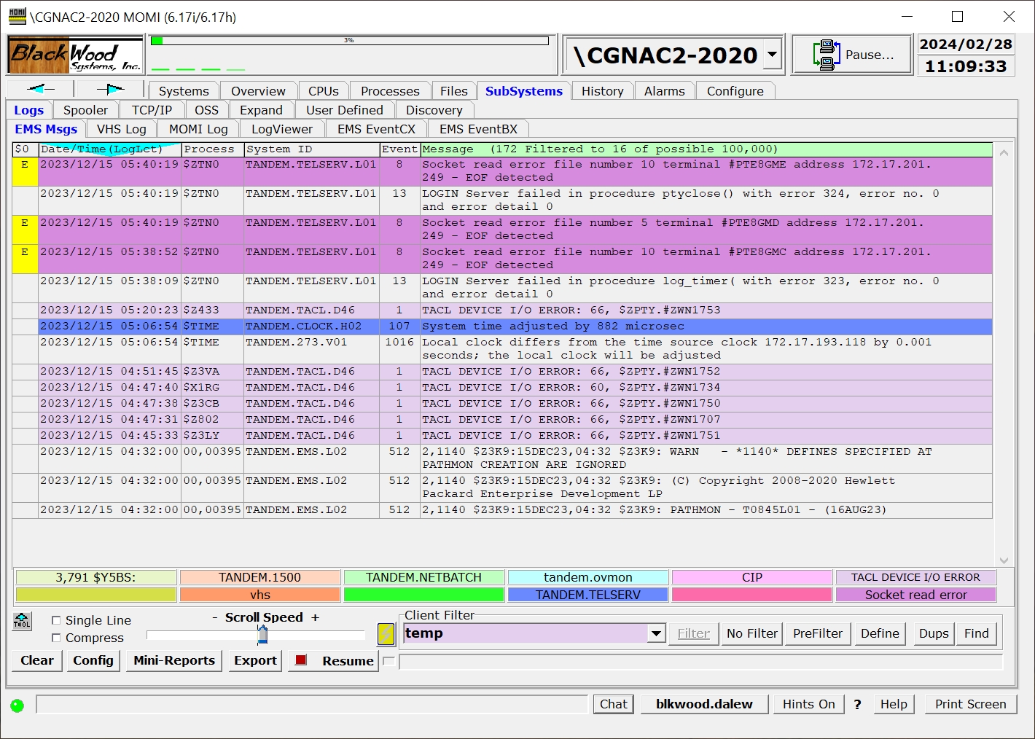
Task: Click the tandem.ovmon cyan swatch
Action: (587, 577)
